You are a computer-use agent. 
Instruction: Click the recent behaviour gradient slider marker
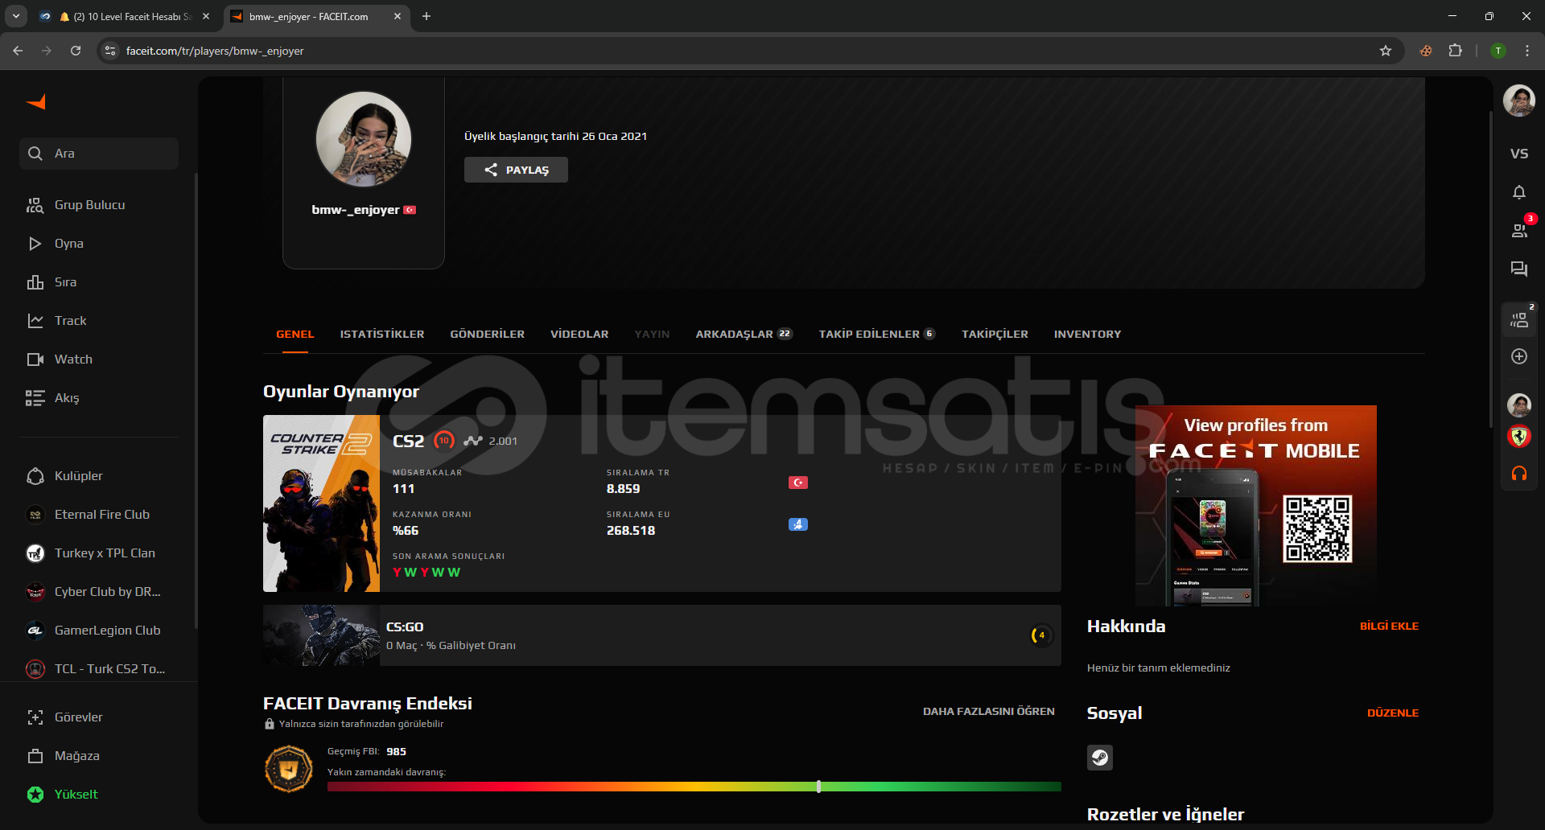pyautogui.click(x=818, y=787)
